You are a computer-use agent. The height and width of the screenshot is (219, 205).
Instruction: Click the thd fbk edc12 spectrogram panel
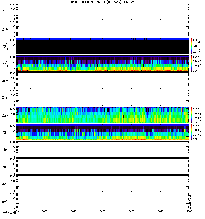pyautogui.click(x=102, y=115)
